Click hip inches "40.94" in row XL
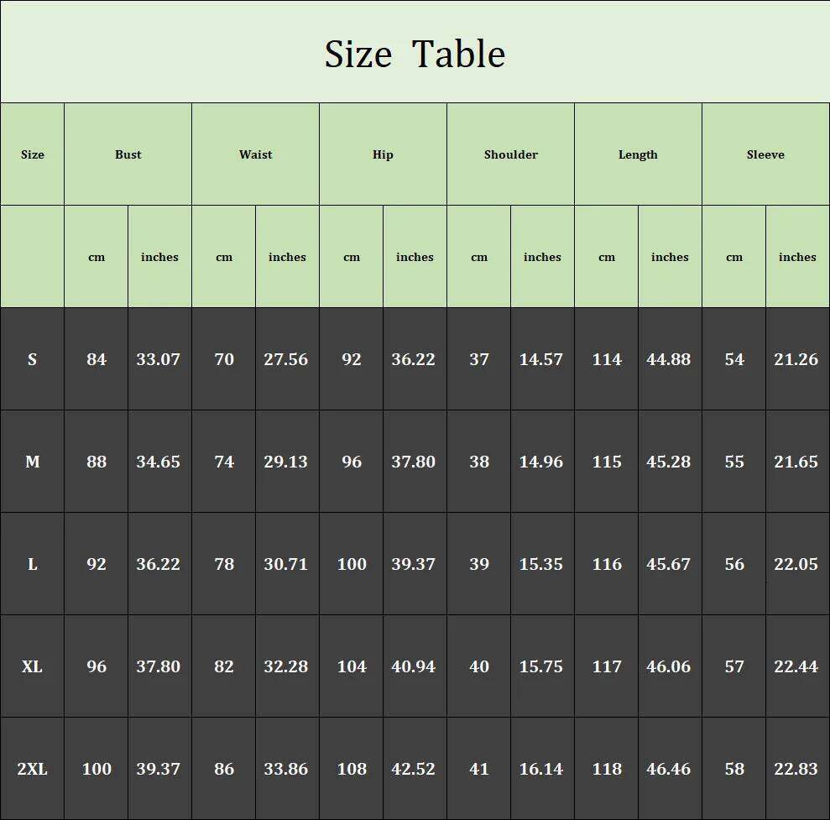The height and width of the screenshot is (820, 830). point(414,666)
